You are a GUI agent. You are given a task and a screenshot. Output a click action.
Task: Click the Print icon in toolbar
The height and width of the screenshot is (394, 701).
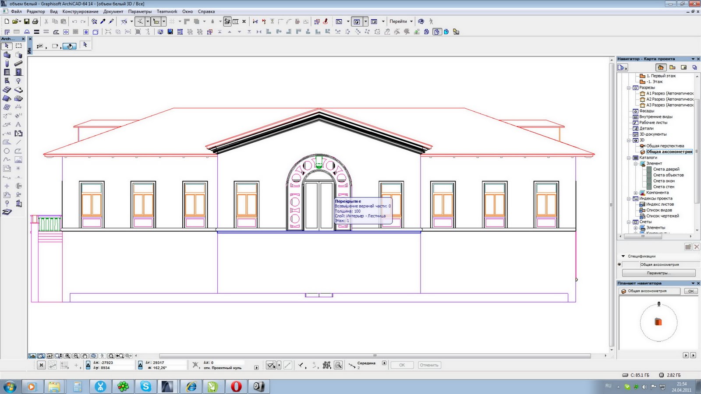tap(35, 21)
